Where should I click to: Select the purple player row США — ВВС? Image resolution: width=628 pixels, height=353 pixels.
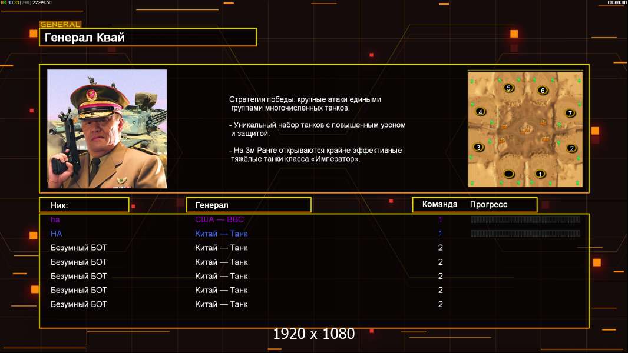(314, 219)
